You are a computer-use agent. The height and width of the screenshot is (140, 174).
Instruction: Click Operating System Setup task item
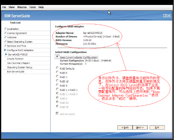(x=20, y=67)
